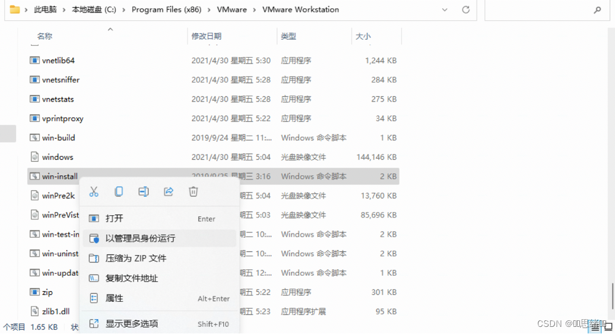This screenshot has height=334, width=615.
Task: Click the refresh button beside address bar
Action: coord(465,10)
